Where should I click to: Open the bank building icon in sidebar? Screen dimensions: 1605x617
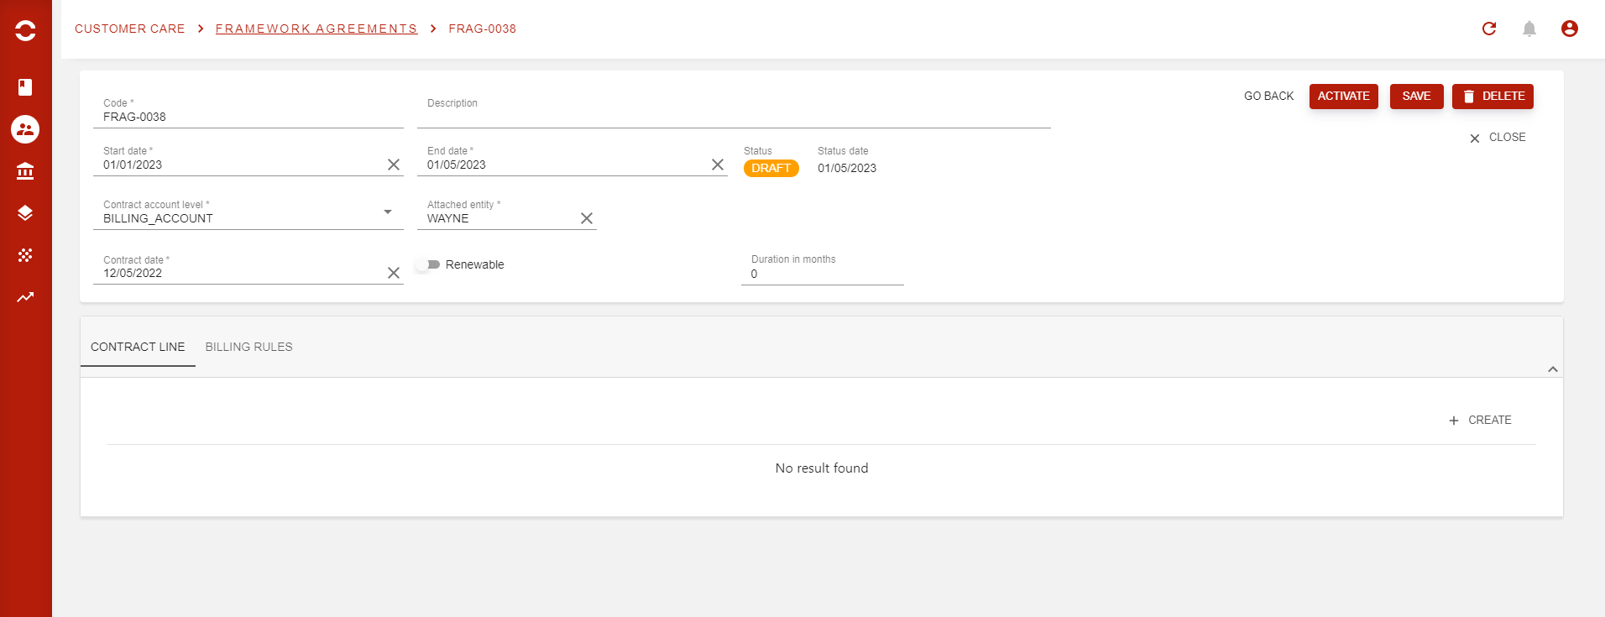pos(25,171)
